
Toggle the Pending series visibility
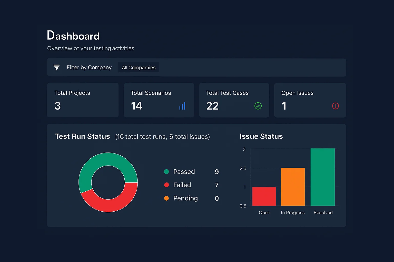click(185, 198)
